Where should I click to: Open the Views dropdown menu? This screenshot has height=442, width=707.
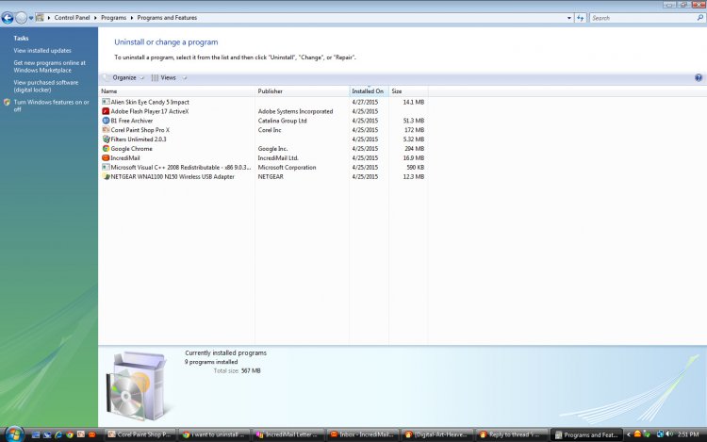coord(170,77)
